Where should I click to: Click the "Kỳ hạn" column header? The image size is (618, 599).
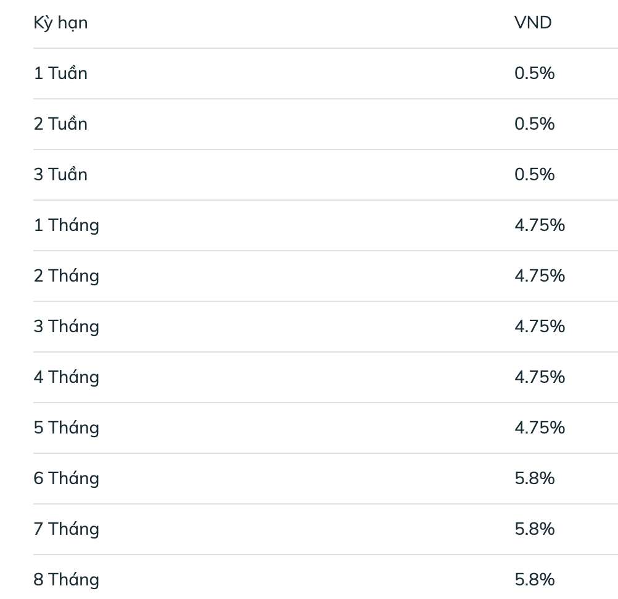60,23
